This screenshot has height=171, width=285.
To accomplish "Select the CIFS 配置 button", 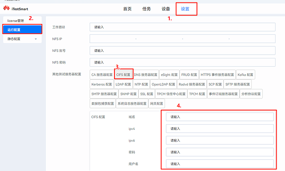I will click(123, 75).
